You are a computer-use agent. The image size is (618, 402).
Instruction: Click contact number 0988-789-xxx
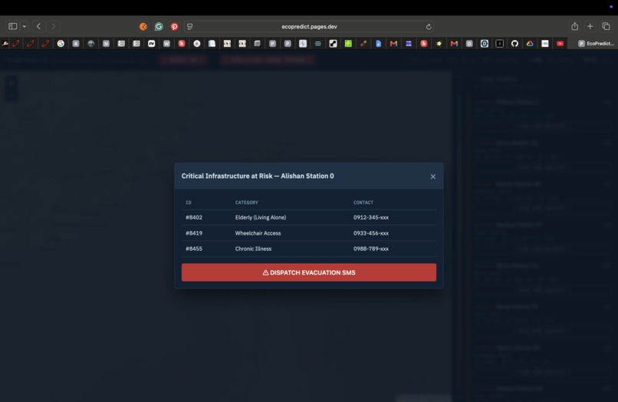click(371, 249)
